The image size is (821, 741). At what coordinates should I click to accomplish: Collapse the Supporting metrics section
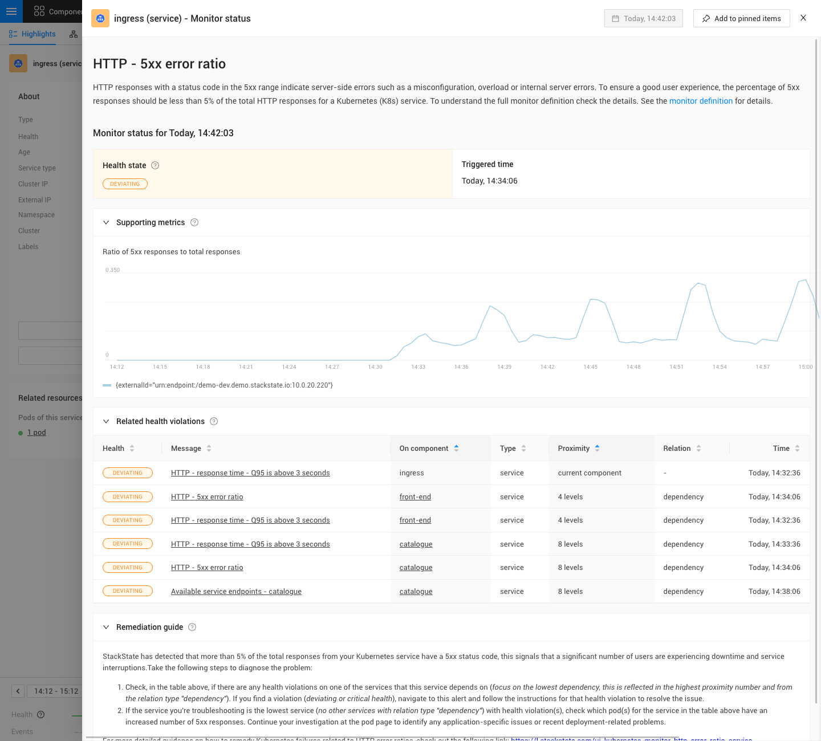tap(106, 222)
